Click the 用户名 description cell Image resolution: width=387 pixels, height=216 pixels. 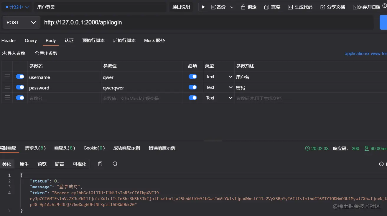311,77
